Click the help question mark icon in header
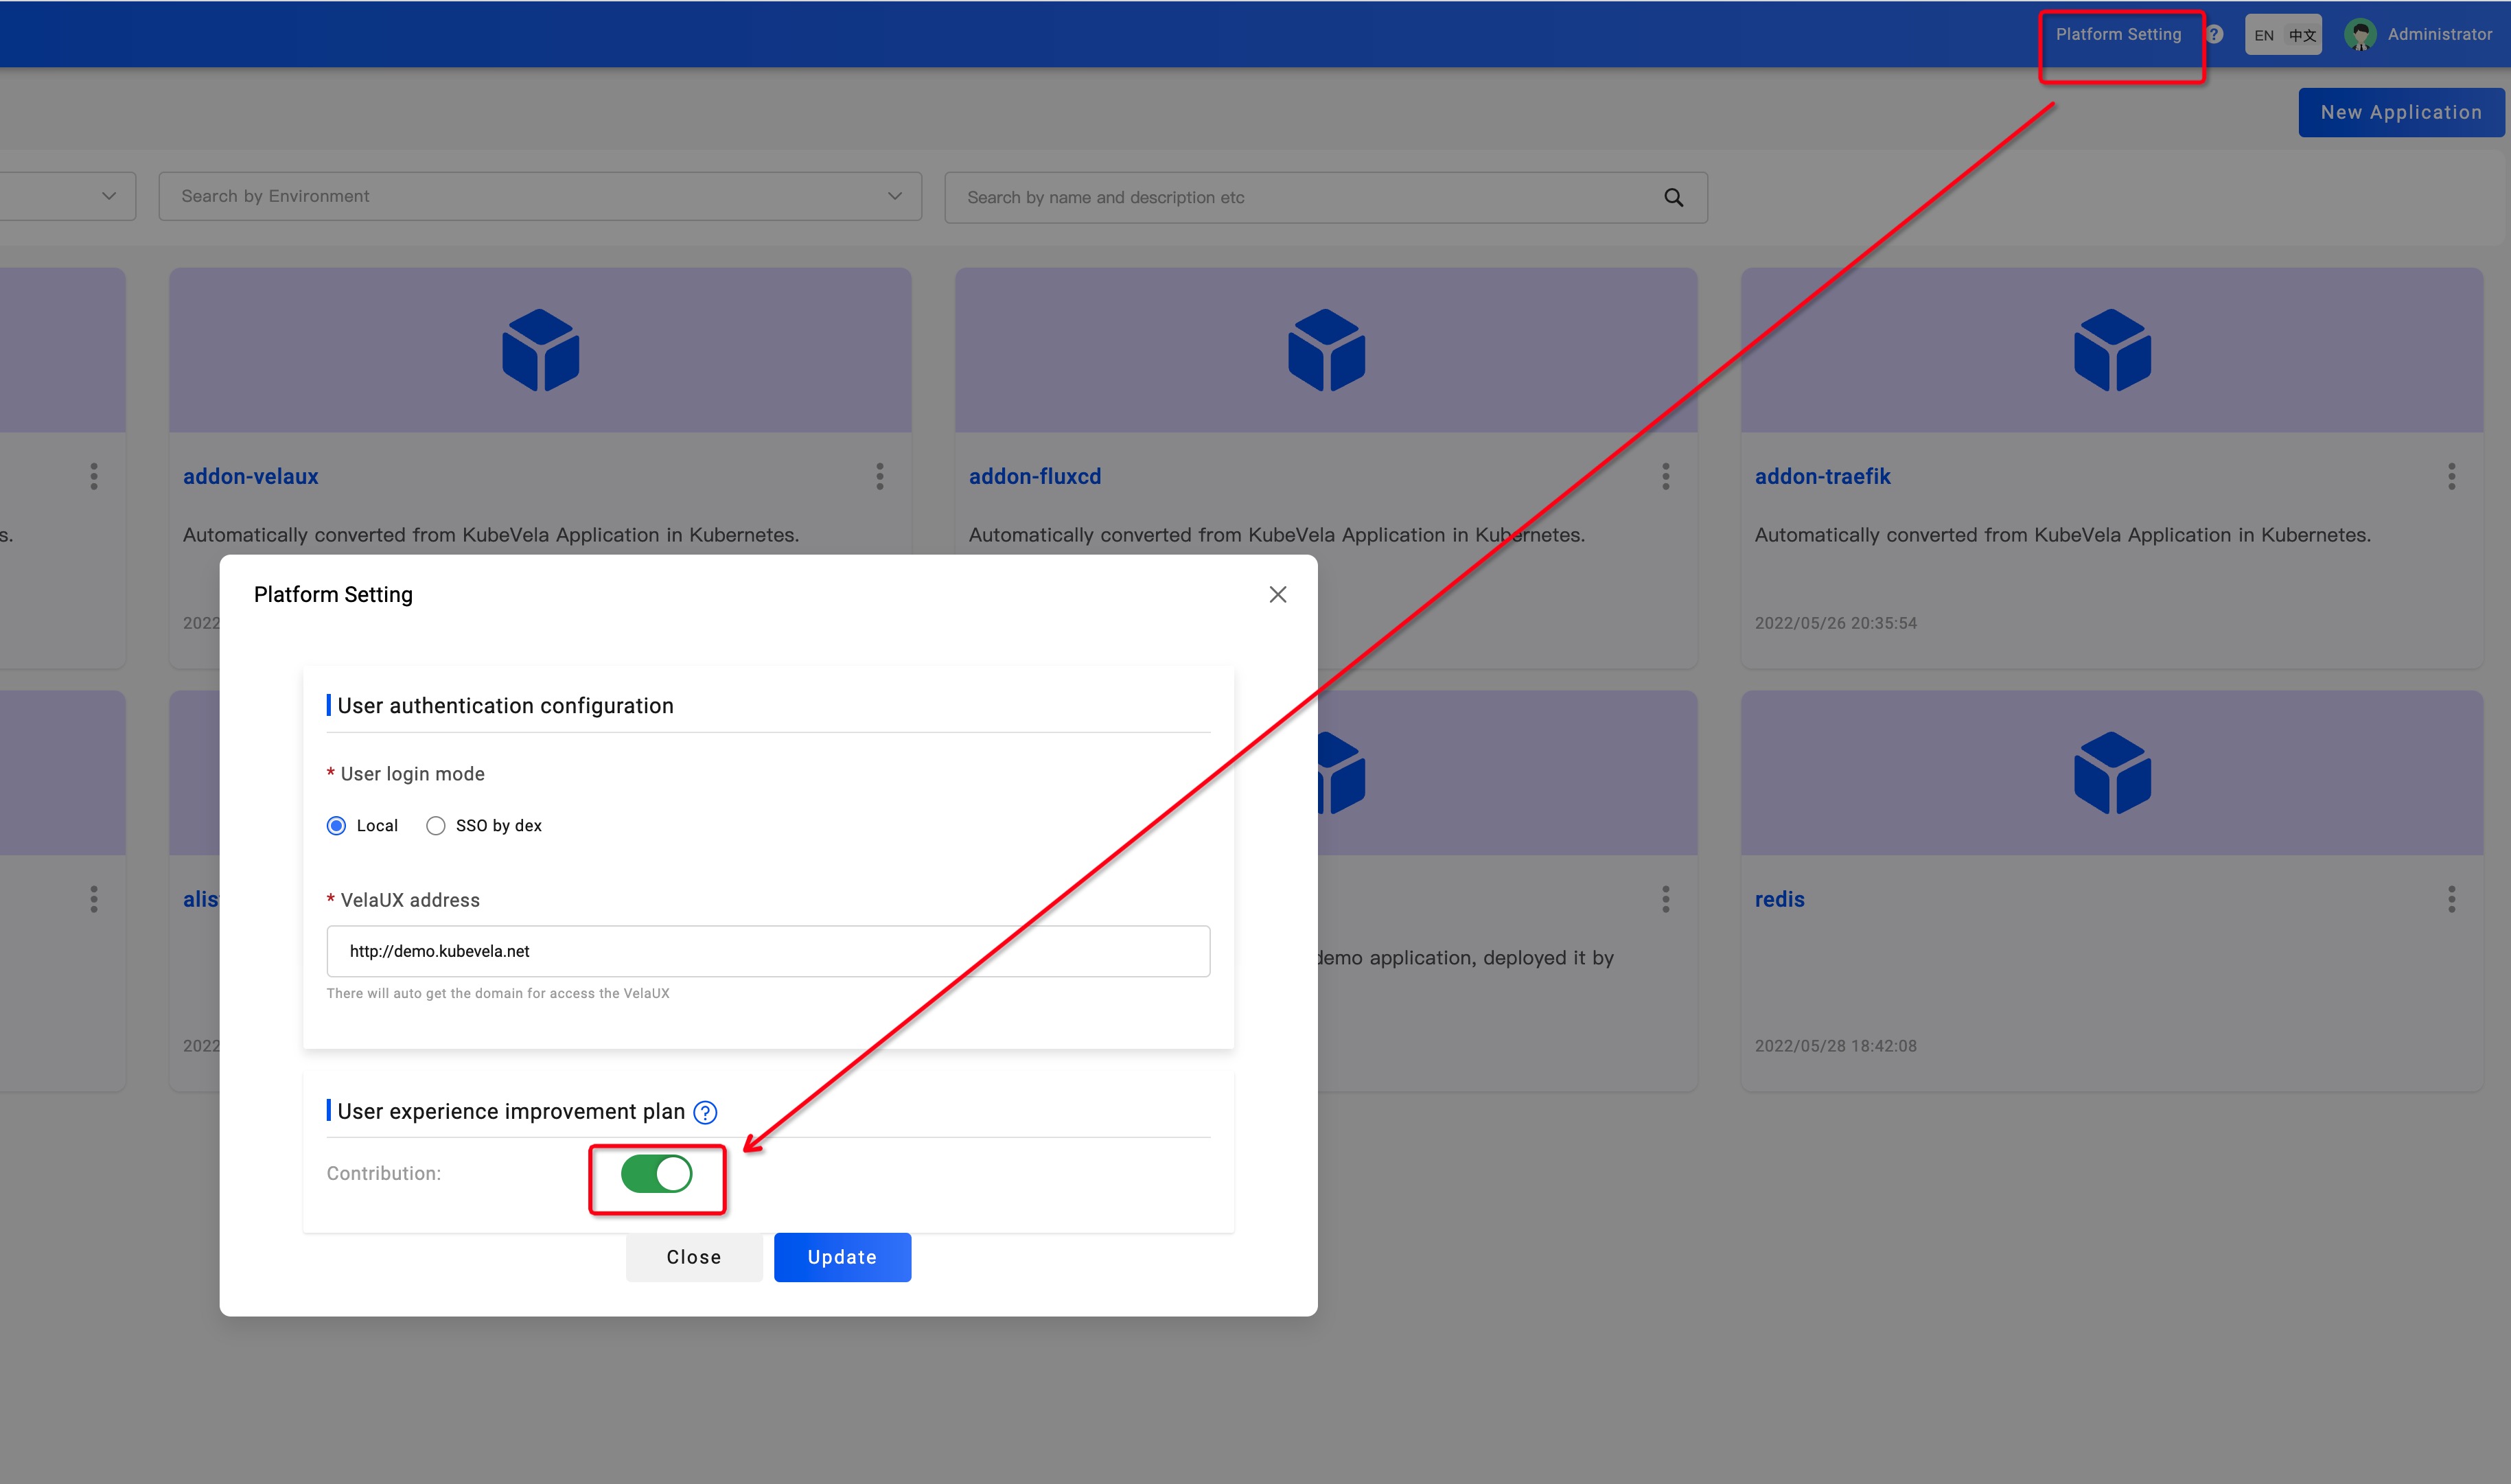Viewport: 2511px width, 1484px height. (2215, 34)
